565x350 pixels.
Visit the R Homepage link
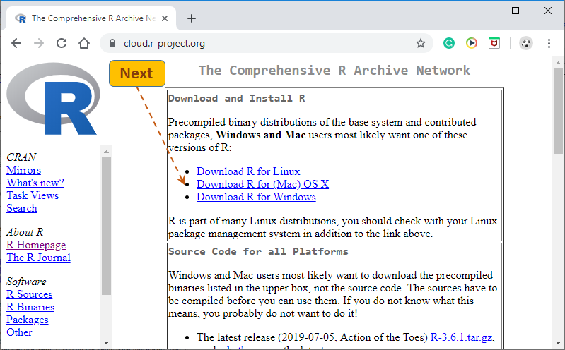[x=36, y=245]
